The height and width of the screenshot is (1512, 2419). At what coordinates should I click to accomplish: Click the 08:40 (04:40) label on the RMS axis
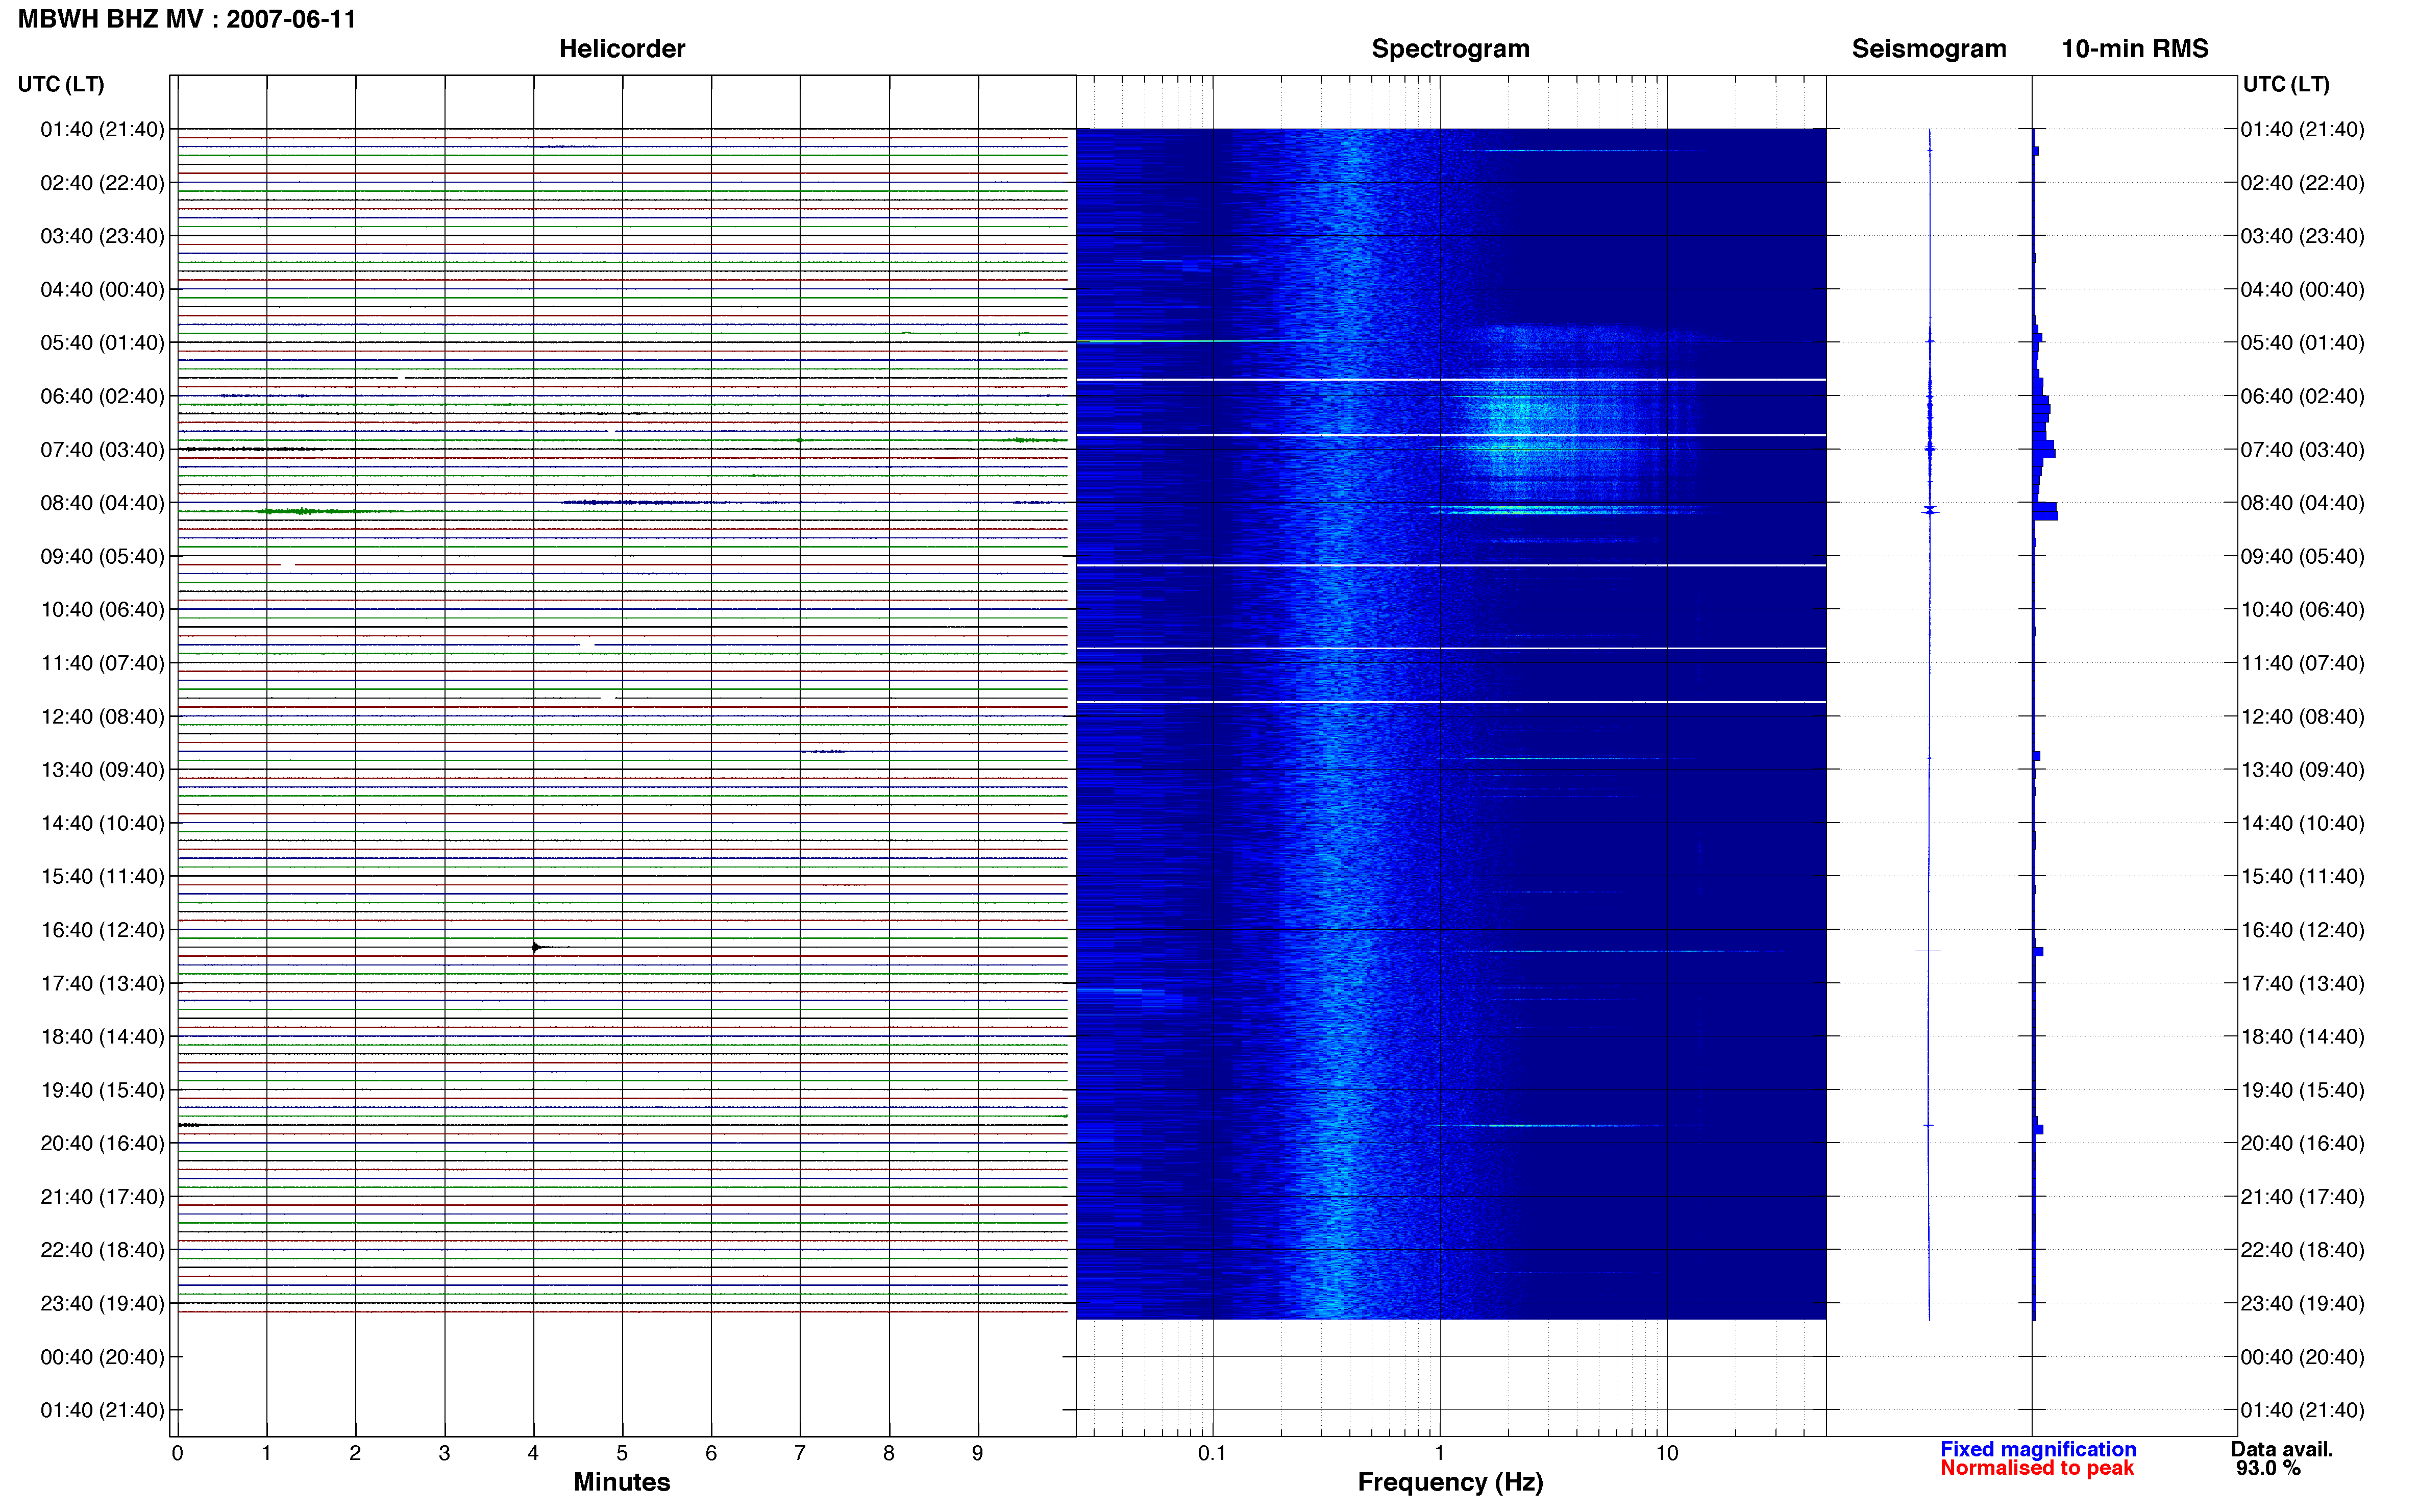pos(2302,502)
